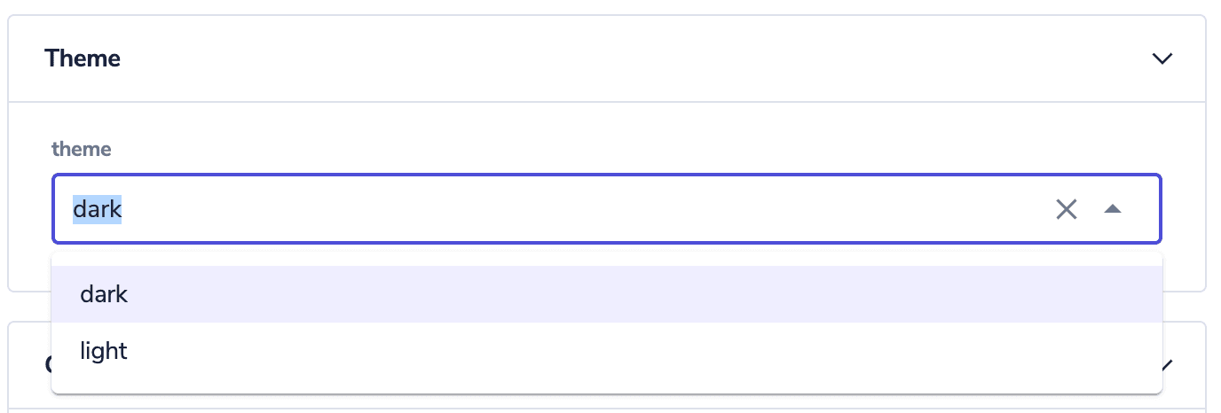
Task: Click the highlighted dark text in input
Action: coord(97,209)
